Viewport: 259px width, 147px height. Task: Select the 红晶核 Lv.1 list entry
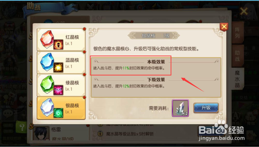pyautogui.click(x=61, y=39)
